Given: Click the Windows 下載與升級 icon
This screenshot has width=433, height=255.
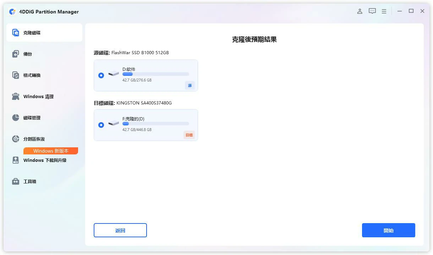Looking at the screenshot, I should coord(16,160).
